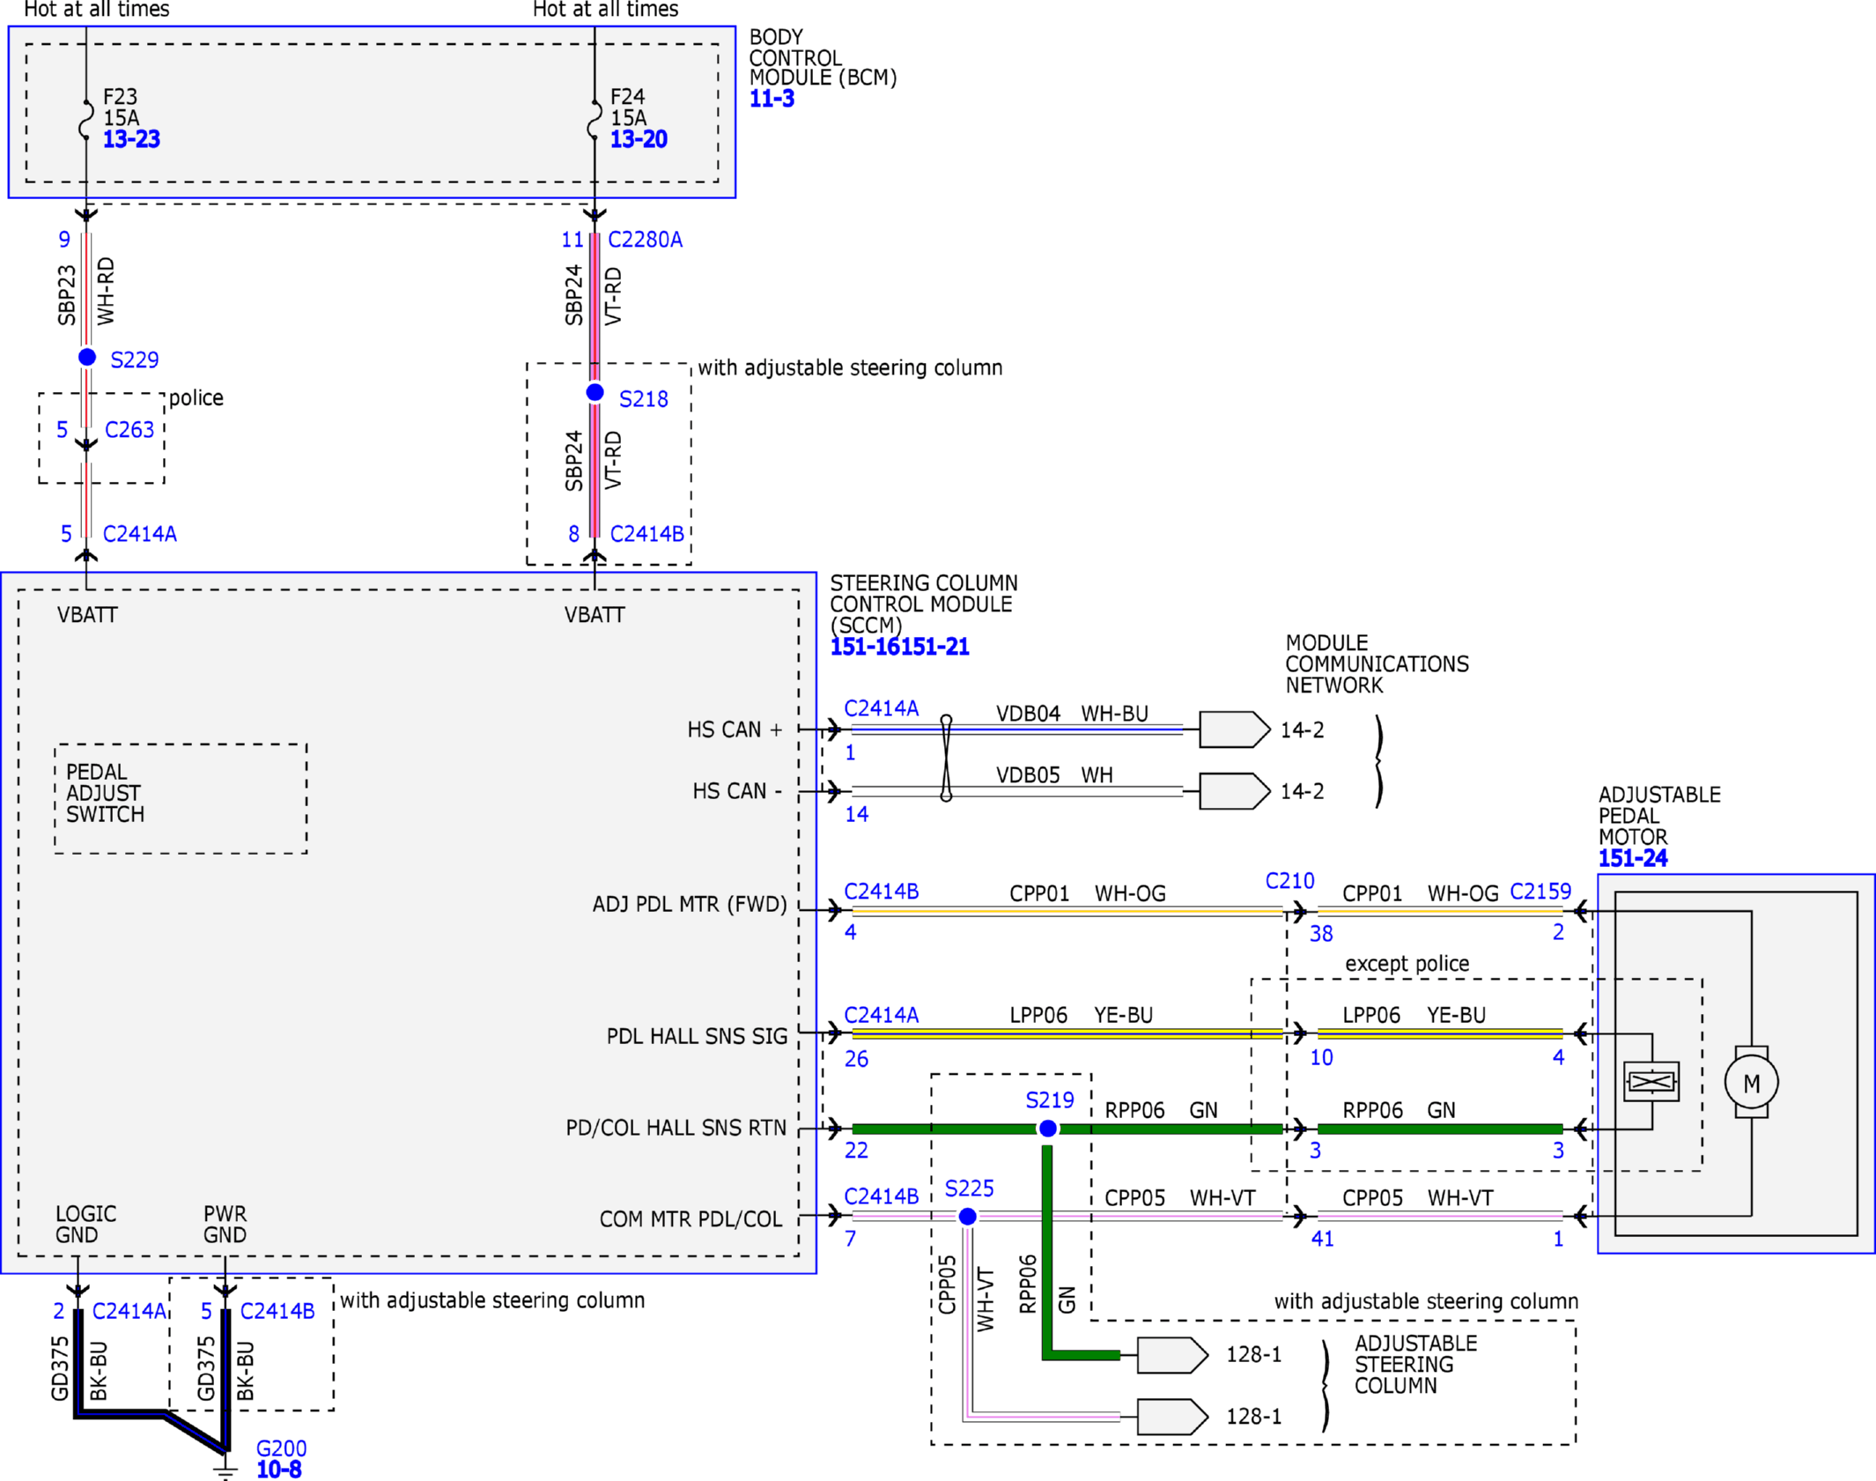Select the S225 splice node
This screenshot has height=1481, width=1876.
(x=967, y=1217)
